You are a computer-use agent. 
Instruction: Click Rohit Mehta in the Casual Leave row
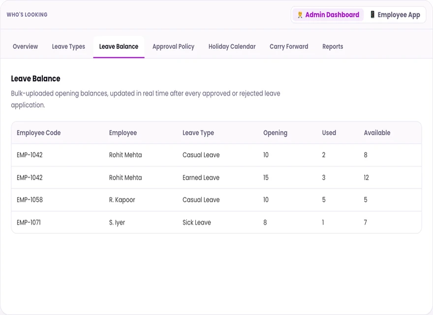pos(125,155)
